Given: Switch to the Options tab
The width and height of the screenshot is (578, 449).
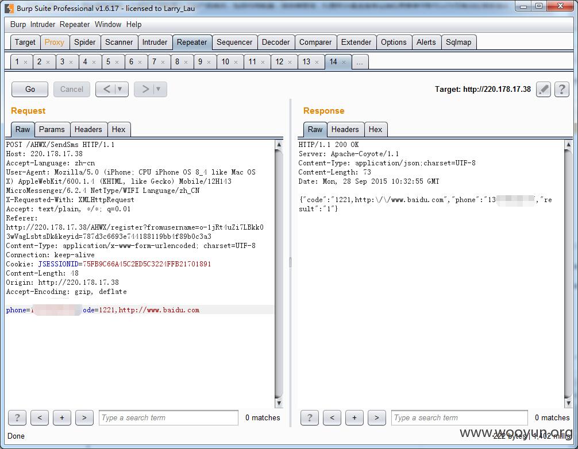Looking at the screenshot, I should click(394, 42).
